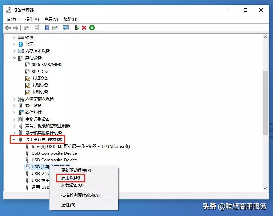Click the show/hide console tree toolbar icon
Image resolution: width=273 pixels, height=216 pixels.
pos(26,28)
